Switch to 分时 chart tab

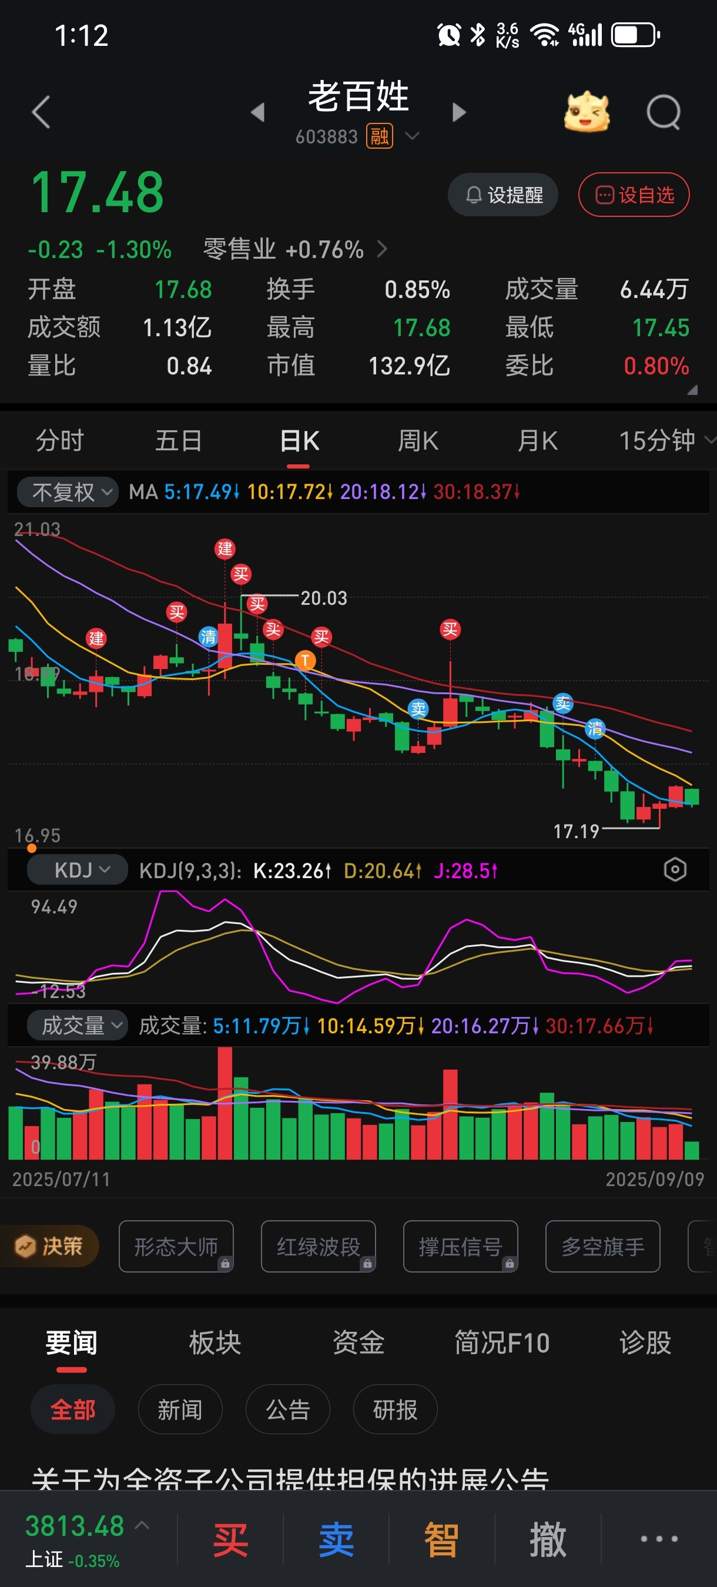pos(60,440)
